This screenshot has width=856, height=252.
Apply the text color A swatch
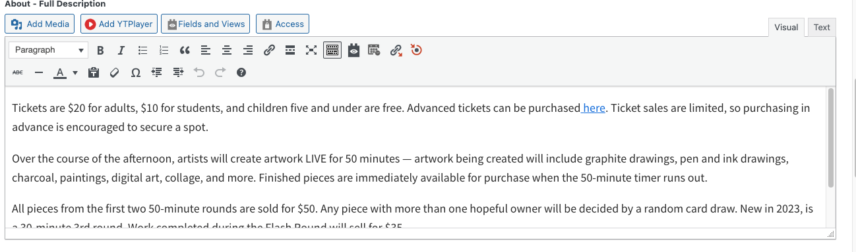click(60, 72)
